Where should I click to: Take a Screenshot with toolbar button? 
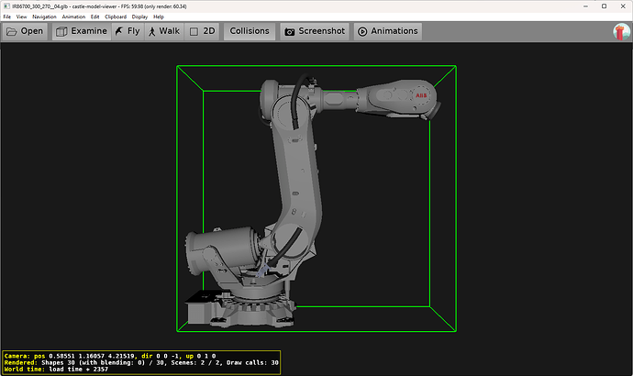[x=315, y=31]
